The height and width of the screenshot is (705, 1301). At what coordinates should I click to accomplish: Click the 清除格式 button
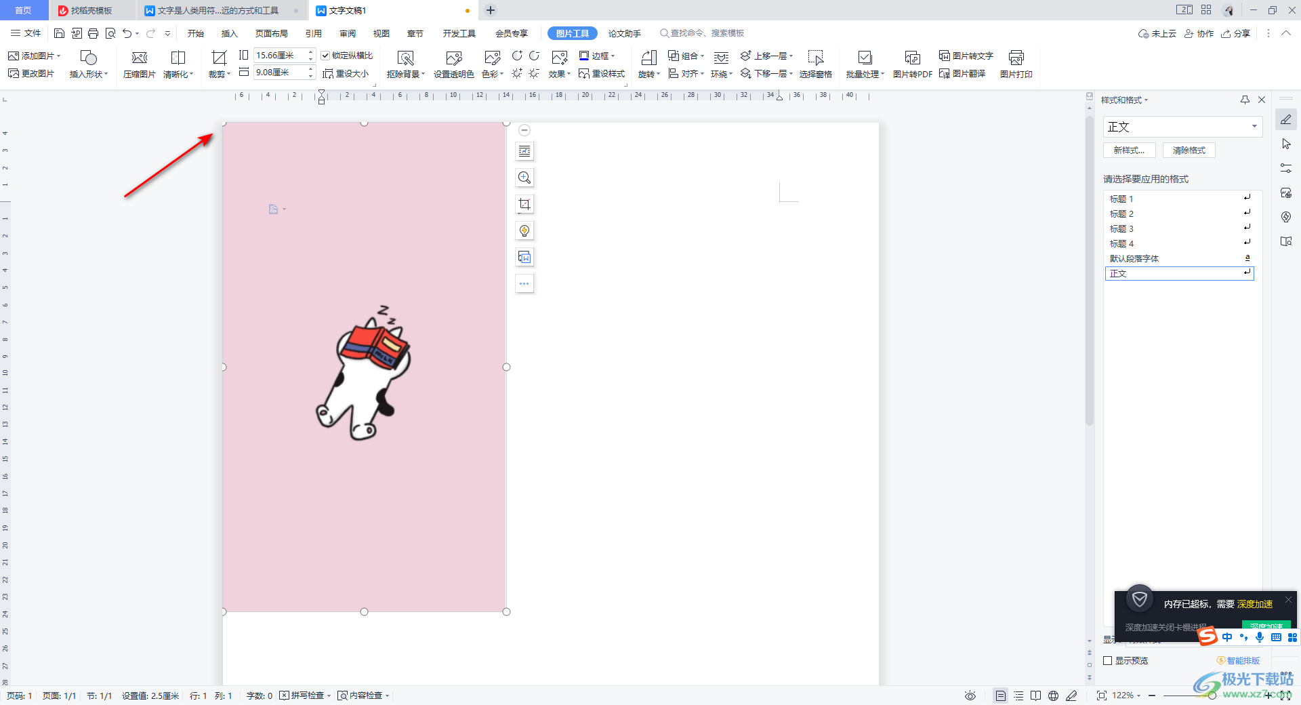pyautogui.click(x=1189, y=150)
